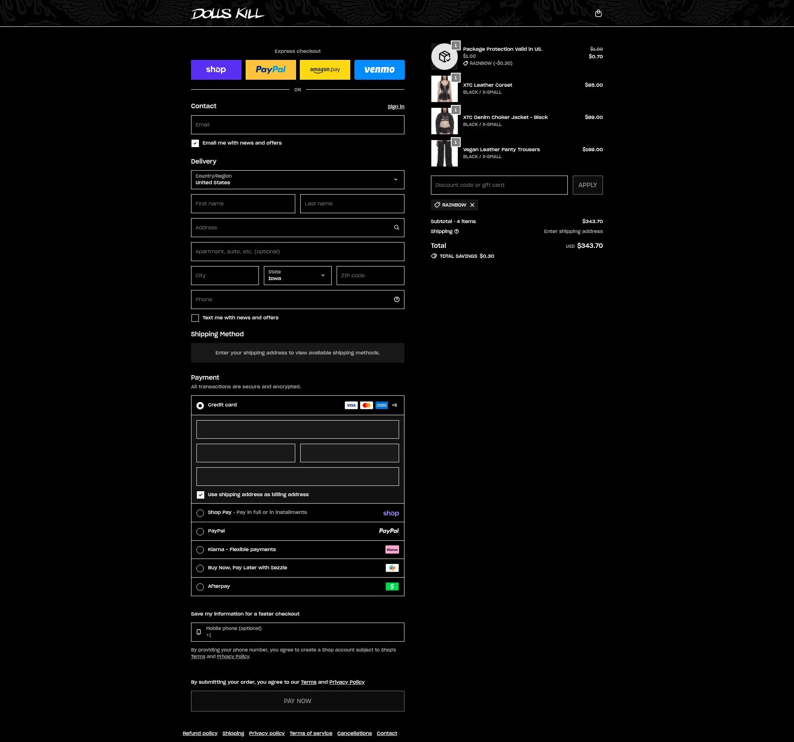This screenshot has width=794, height=742.
Task: Click the Klarna logo icon
Action: coord(392,549)
